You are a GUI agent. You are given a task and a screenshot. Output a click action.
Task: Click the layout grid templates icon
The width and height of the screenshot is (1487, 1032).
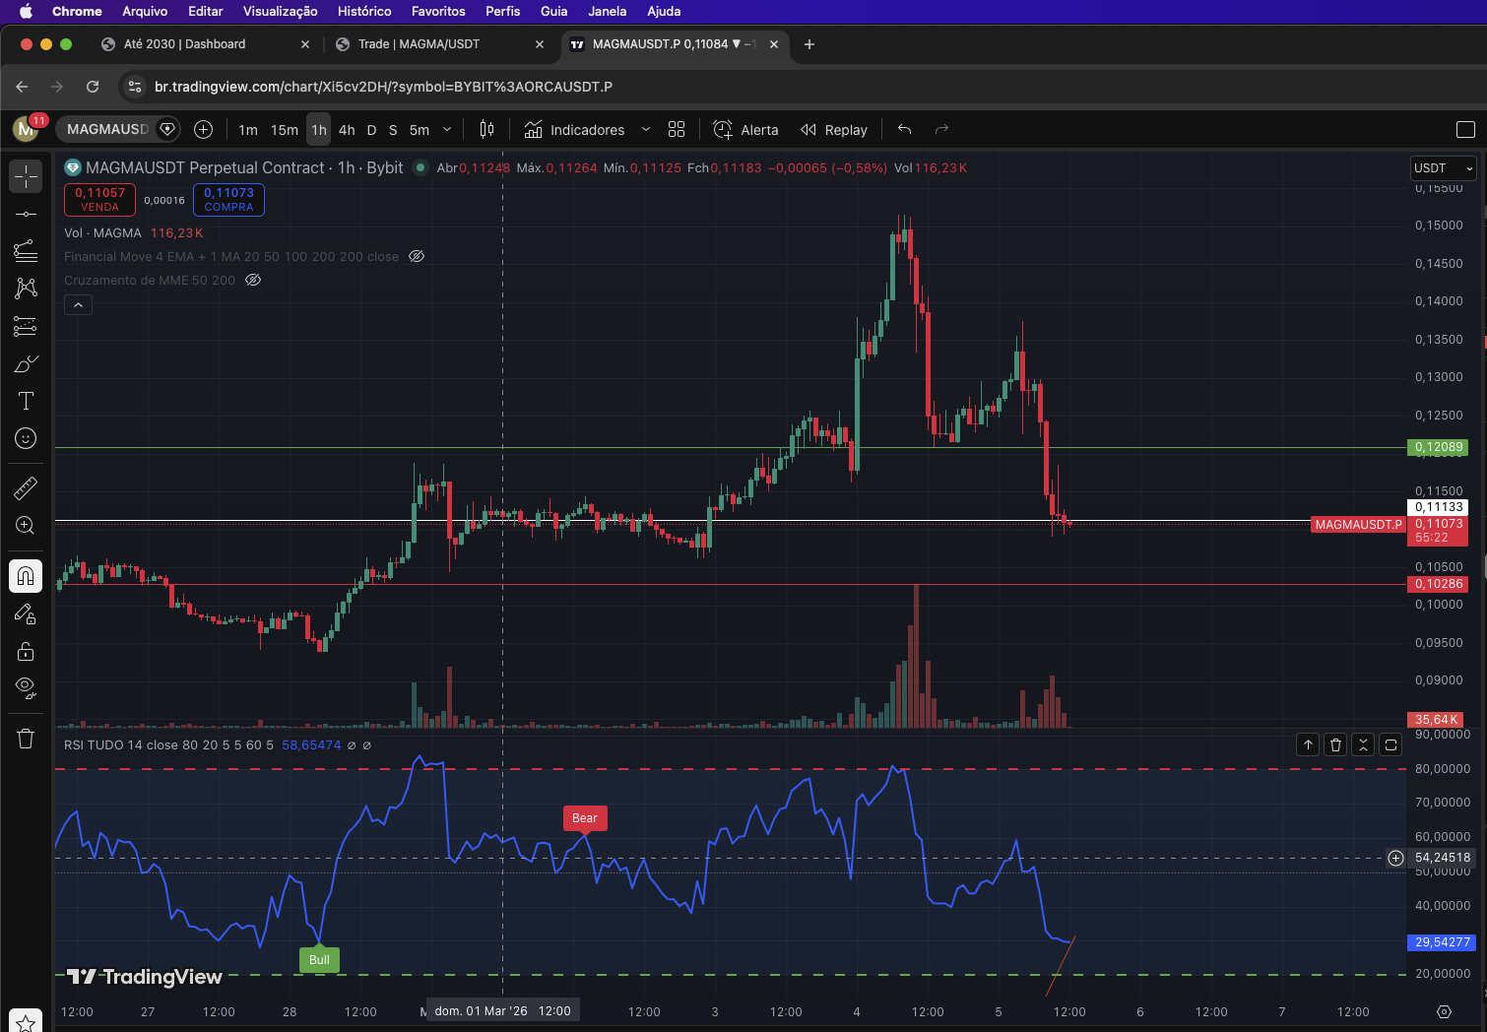677,130
